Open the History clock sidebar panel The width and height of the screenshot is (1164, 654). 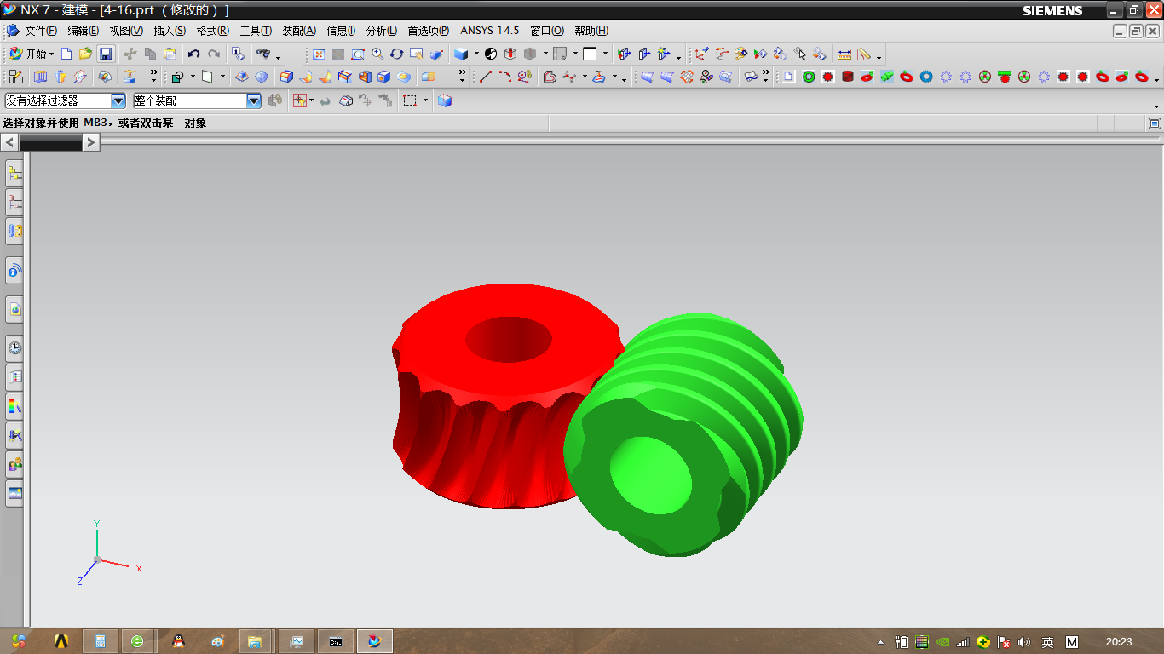coord(14,347)
